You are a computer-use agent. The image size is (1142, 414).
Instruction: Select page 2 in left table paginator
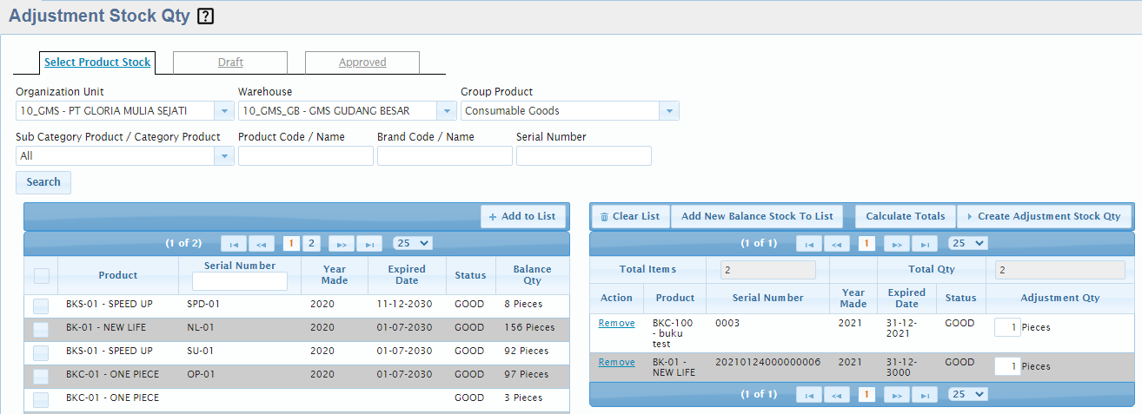pos(312,244)
